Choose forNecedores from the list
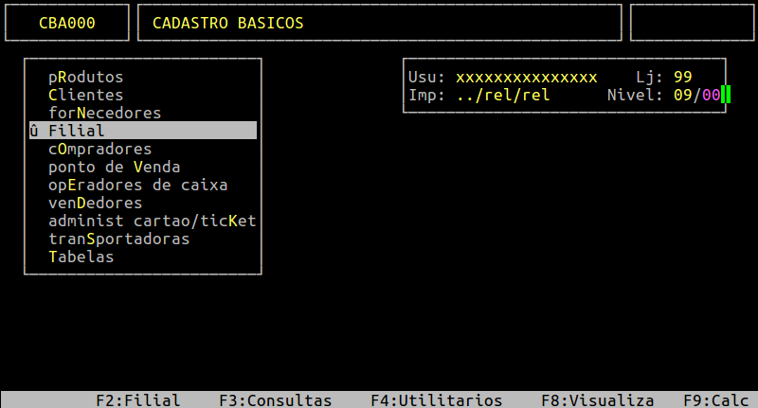Image resolution: width=758 pixels, height=408 pixels. point(104,113)
